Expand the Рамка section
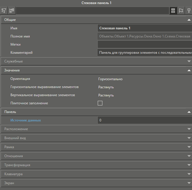This screenshot has width=192, height=190. click(189, 147)
